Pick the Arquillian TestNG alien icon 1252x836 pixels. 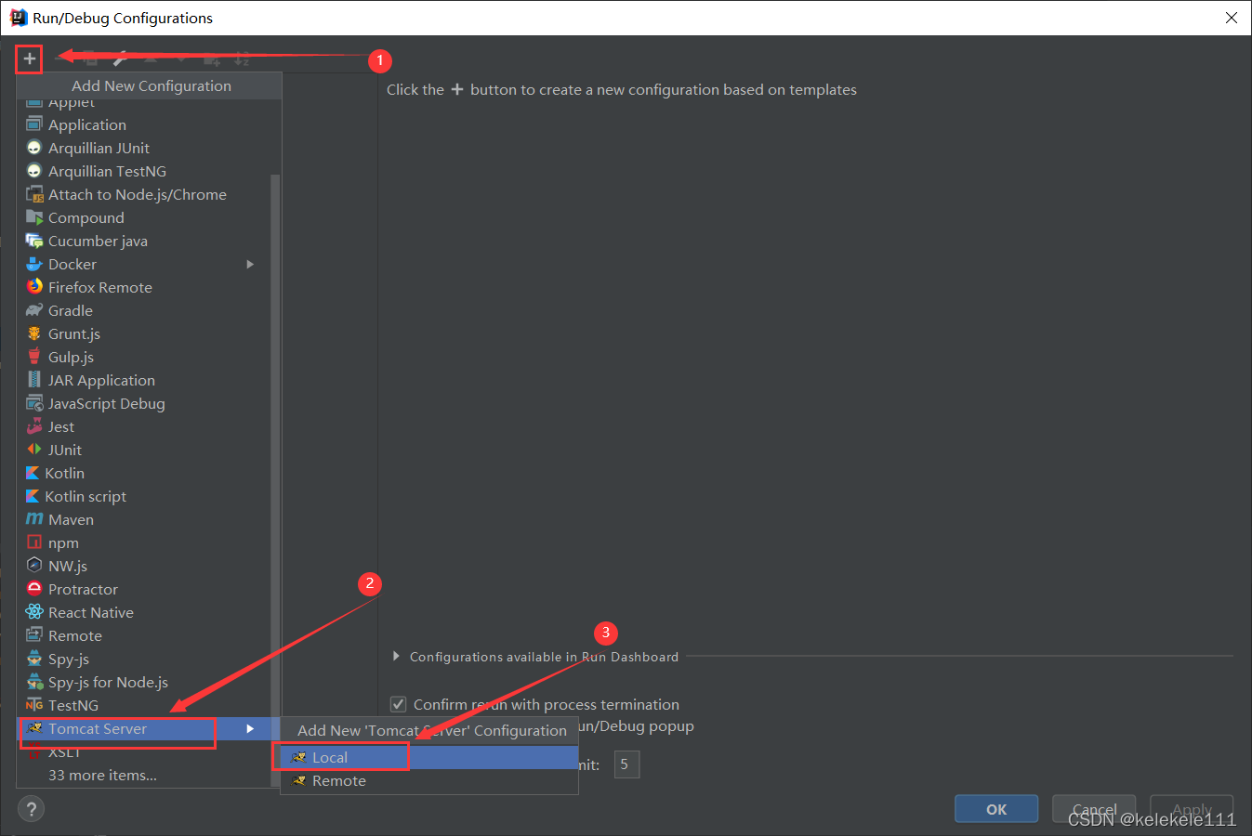click(34, 171)
